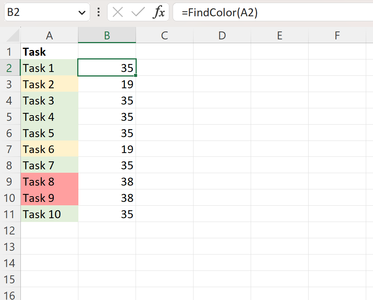Viewport: 373px width, 300px height.
Task: Select the 'Task 10' cell
Action: pos(49,214)
